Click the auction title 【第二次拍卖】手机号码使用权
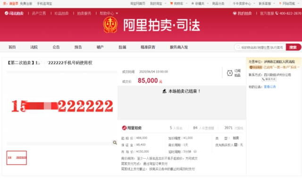The height and width of the screenshot is (178, 302). (x=50, y=63)
